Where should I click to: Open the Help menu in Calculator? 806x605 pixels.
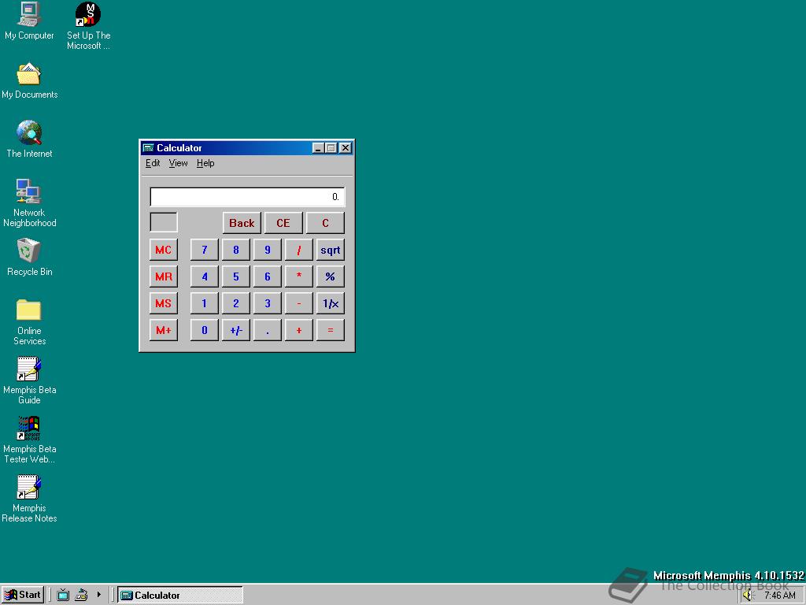tap(205, 163)
